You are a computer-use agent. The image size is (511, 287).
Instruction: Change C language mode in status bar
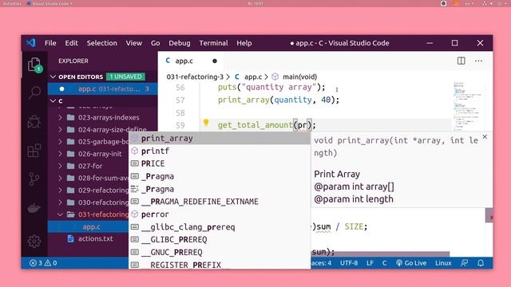coord(384,263)
